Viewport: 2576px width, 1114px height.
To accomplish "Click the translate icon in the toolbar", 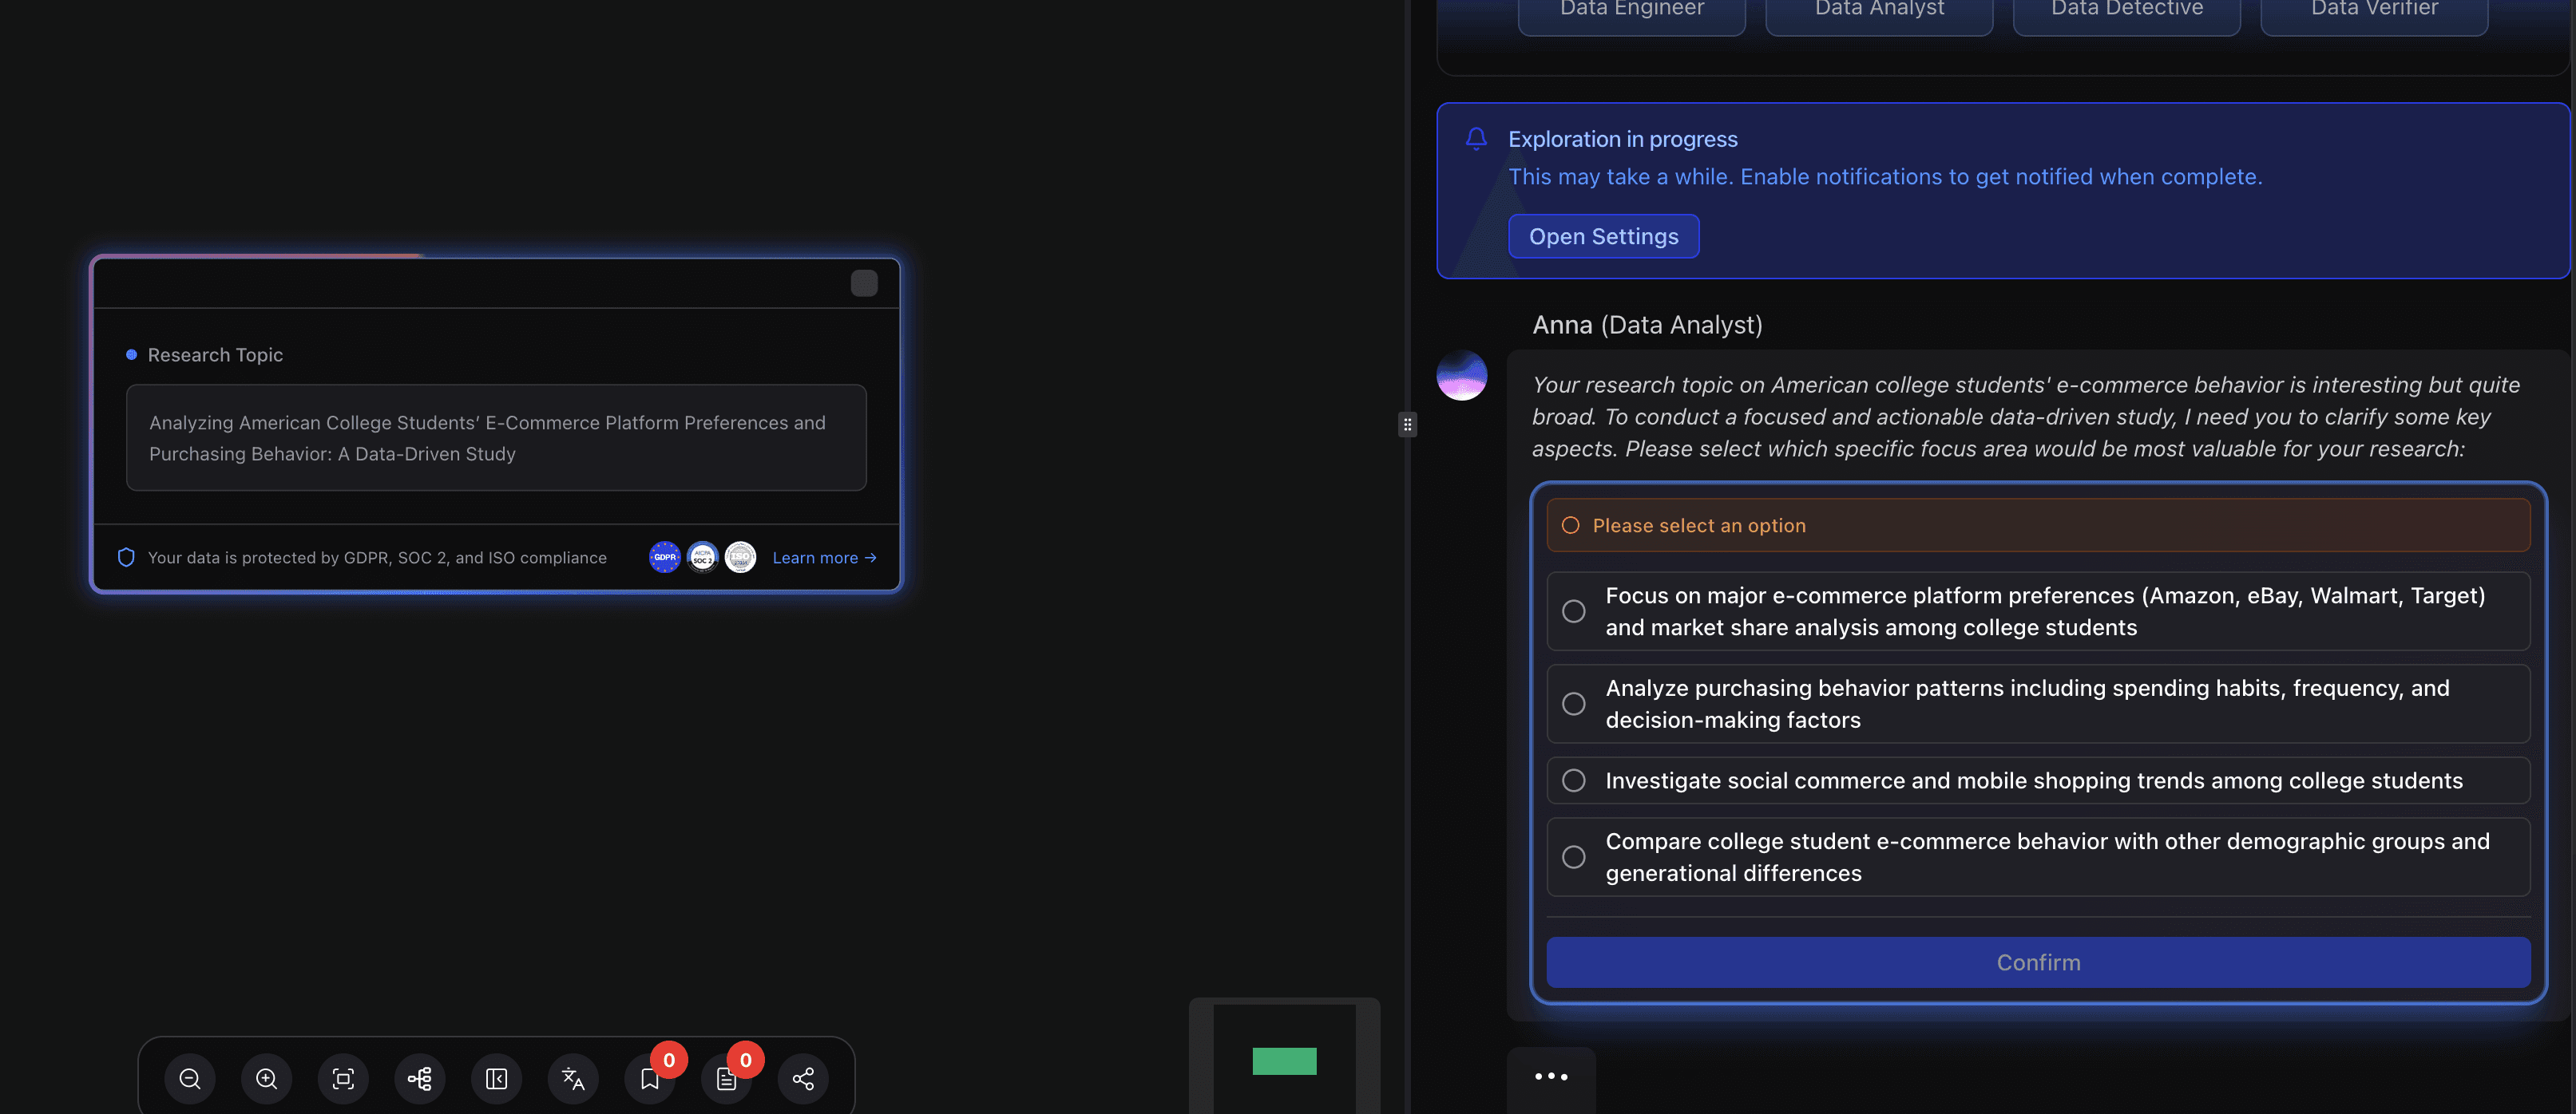I will (x=572, y=1078).
